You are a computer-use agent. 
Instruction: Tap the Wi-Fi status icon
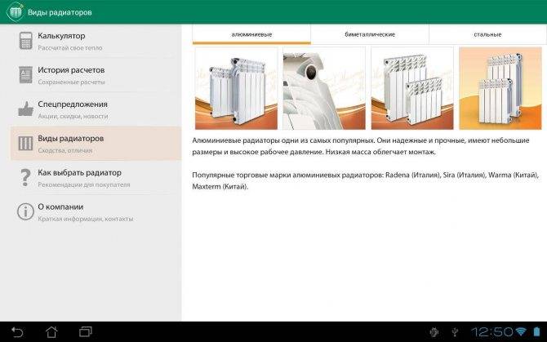(x=521, y=331)
